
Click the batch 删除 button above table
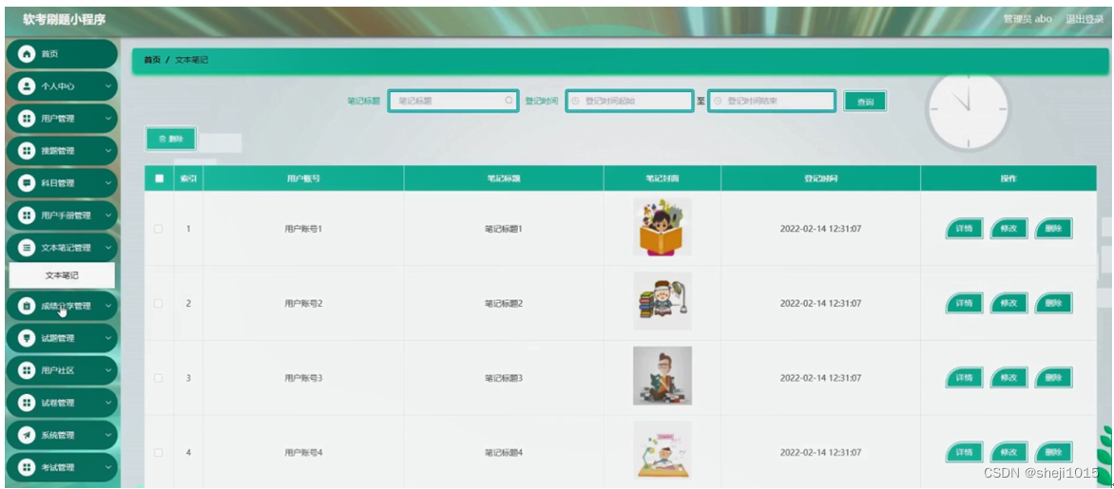[x=170, y=140]
